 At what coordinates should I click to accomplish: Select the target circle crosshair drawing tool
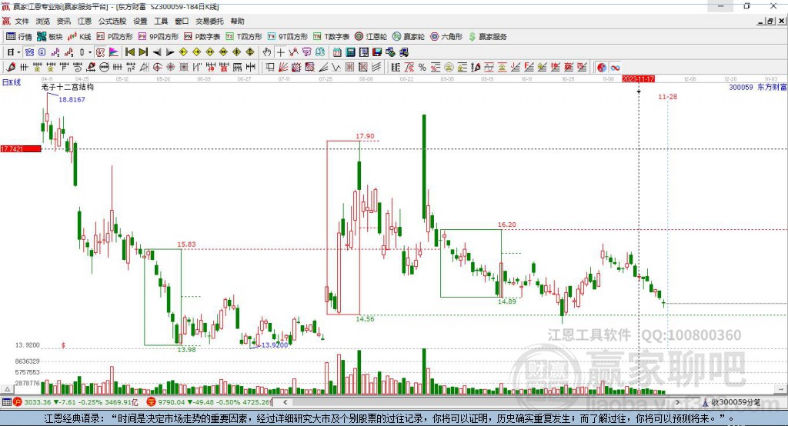(157, 68)
